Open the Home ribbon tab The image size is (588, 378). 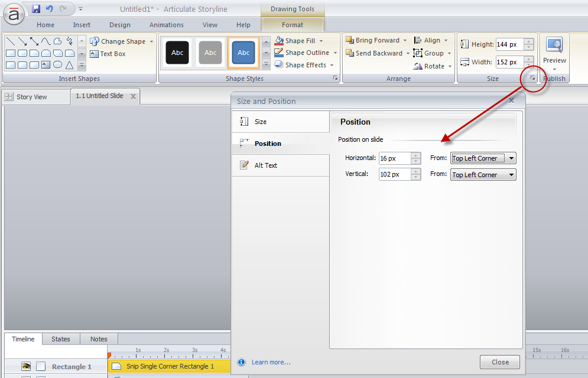click(x=46, y=25)
